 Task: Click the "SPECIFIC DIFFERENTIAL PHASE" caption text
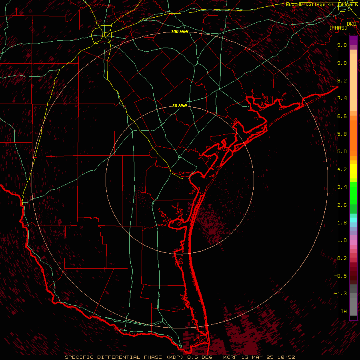[114, 357]
